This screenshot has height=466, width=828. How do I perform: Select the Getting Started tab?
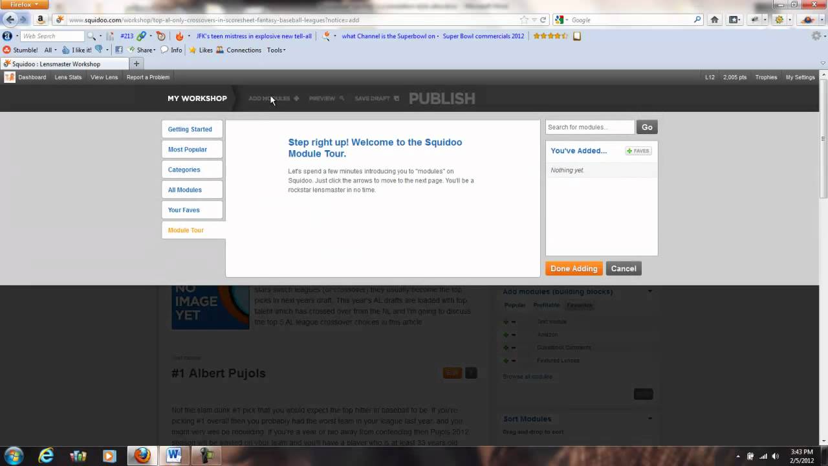coord(192,129)
